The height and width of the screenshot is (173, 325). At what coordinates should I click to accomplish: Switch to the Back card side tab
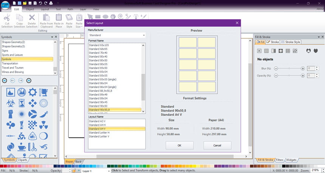click(78, 162)
